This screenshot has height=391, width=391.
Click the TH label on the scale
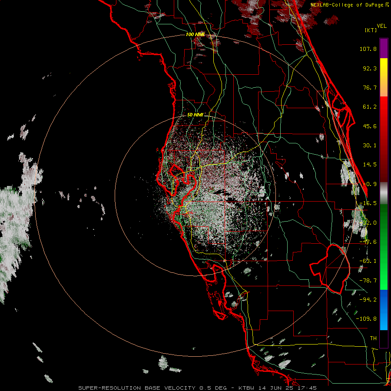pos(373,338)
